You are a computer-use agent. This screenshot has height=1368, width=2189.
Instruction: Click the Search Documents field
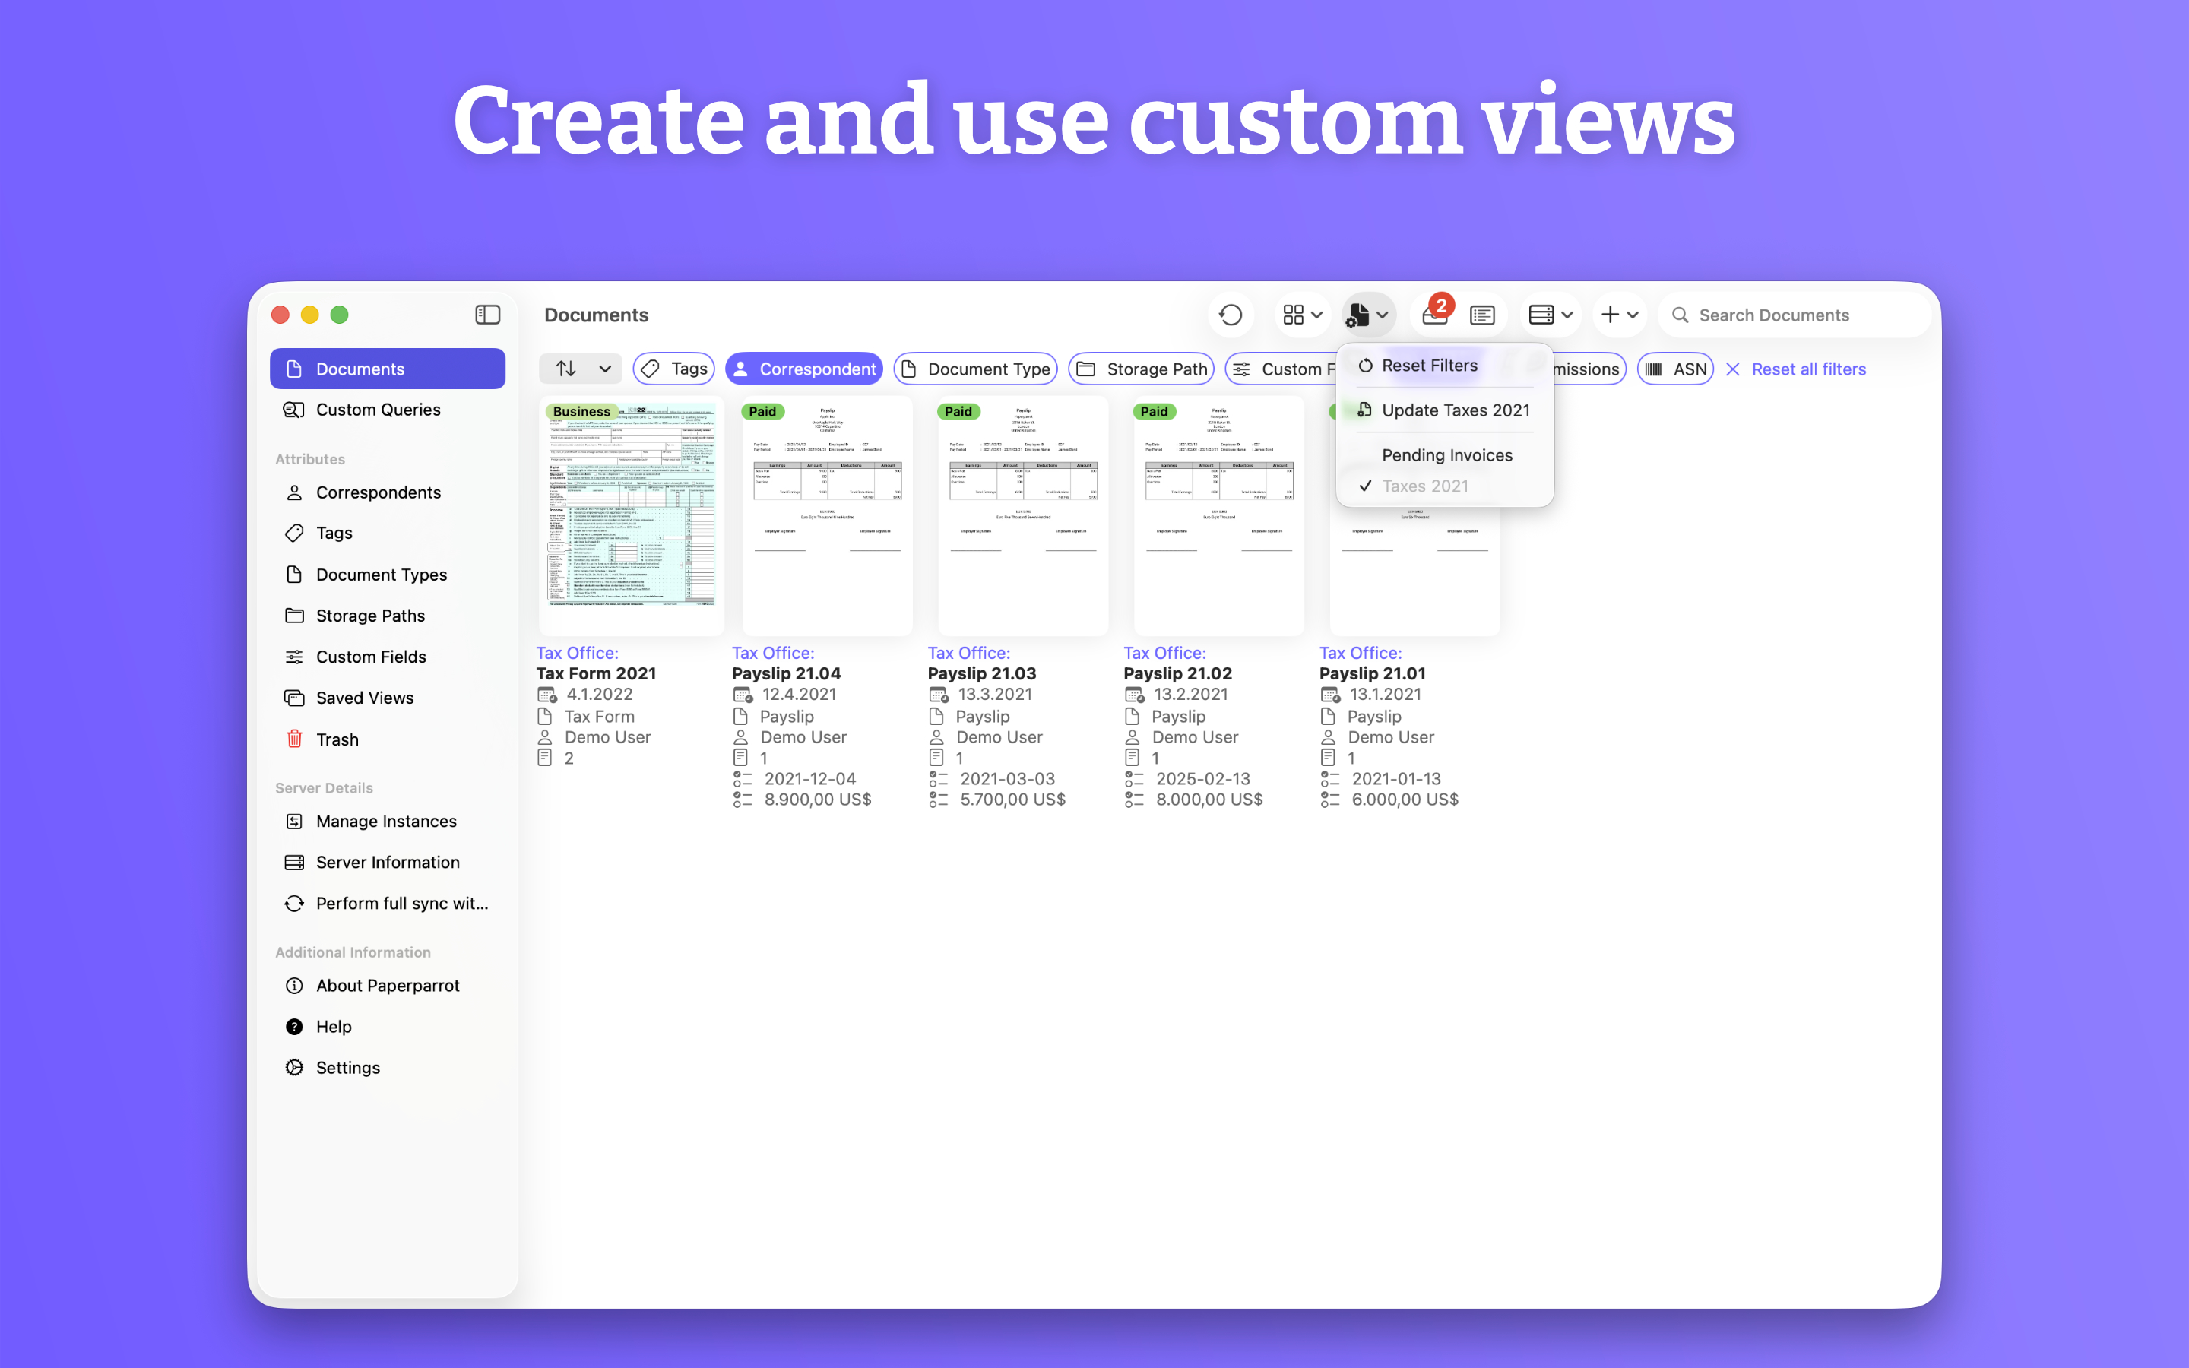pos(1795,315)
